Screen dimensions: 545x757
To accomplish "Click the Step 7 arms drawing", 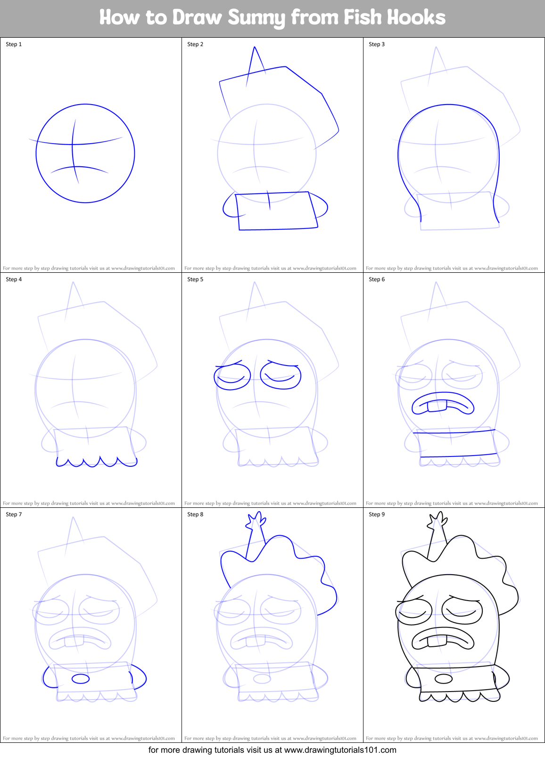I will click(x=94, y=676).
